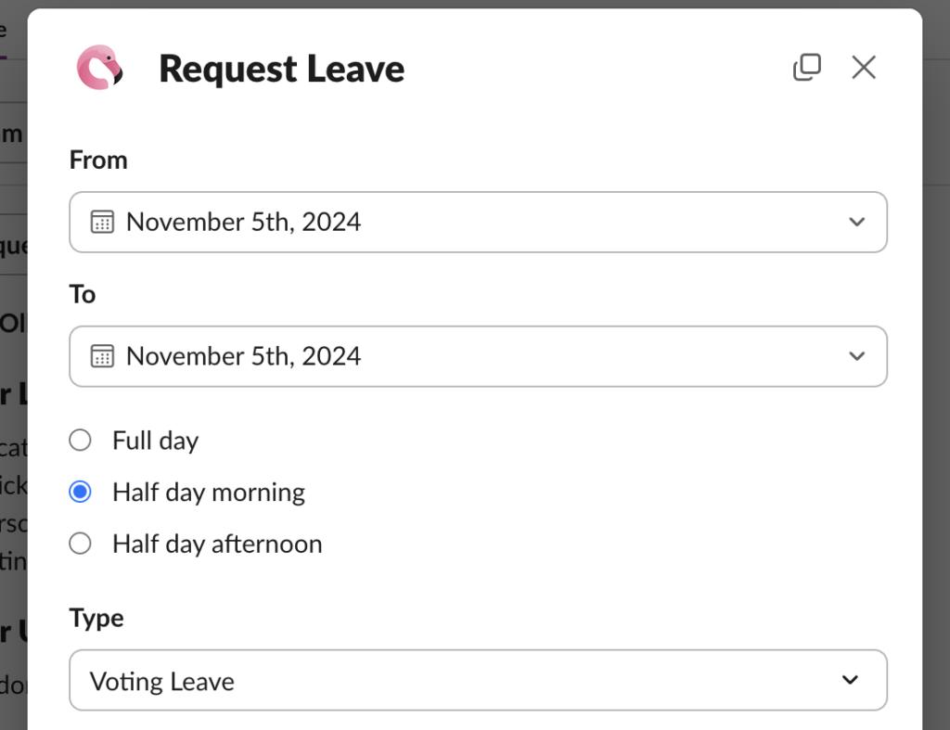This screenshot has width=950, height=730.
Task: Select the Full day radio button
Action: [x=80, y=440]
